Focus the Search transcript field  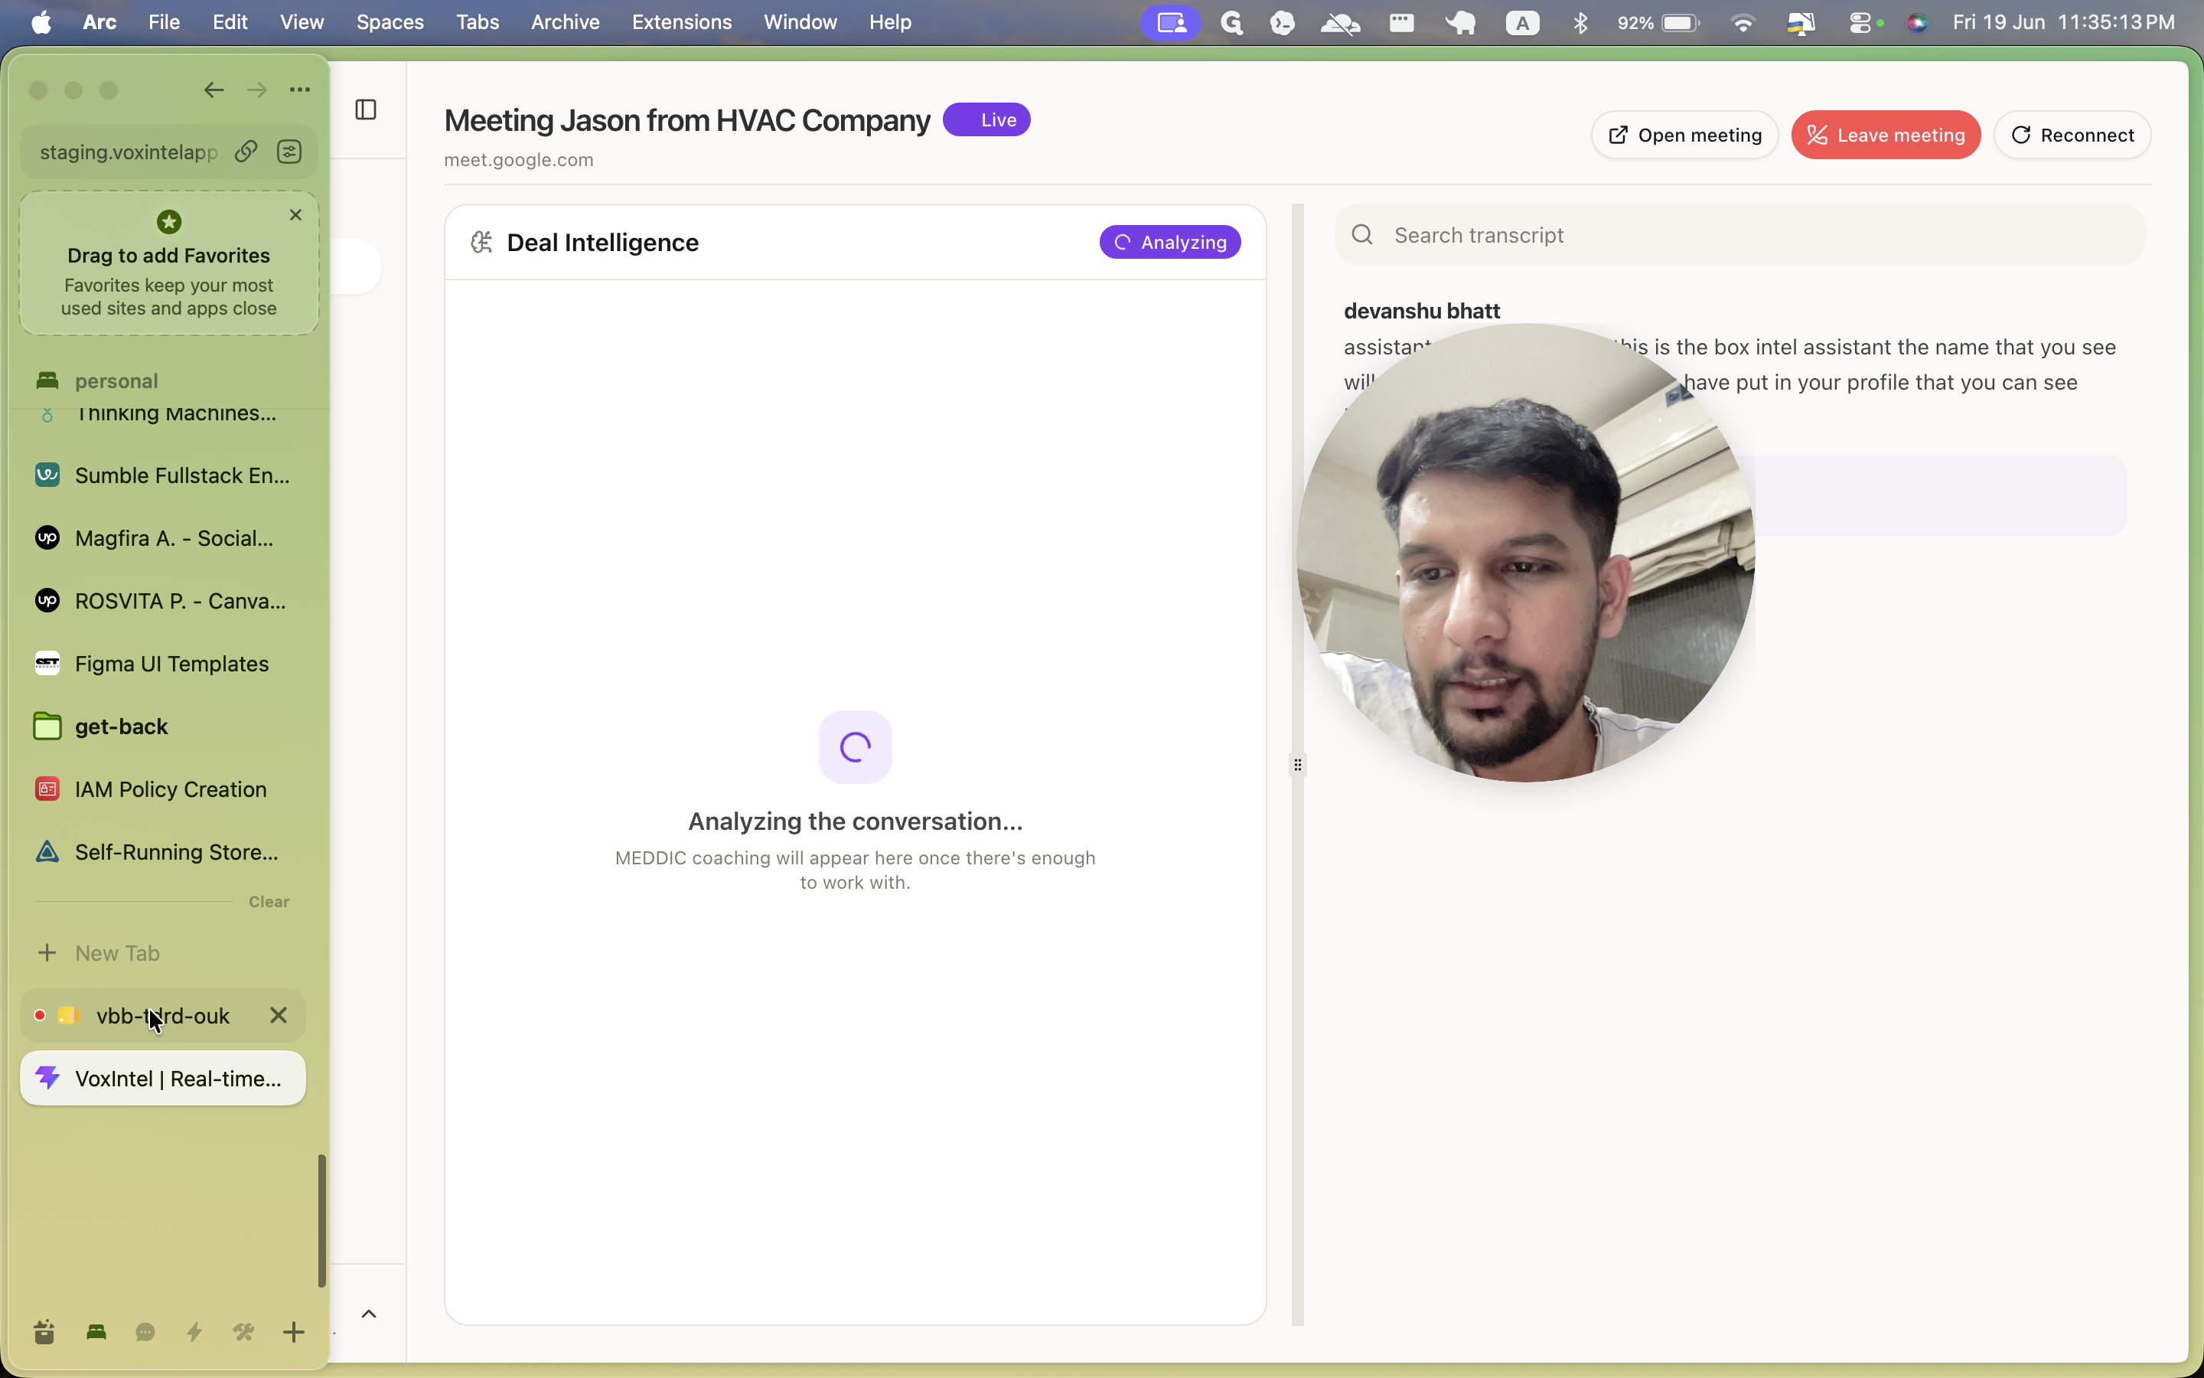pyautogui.click(x=1739, y=235)
